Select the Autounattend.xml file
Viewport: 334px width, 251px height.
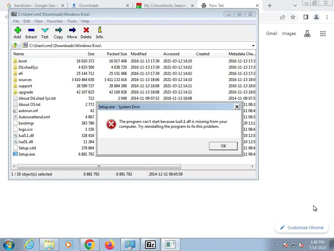pyautogui.click(x=32, y=117)
